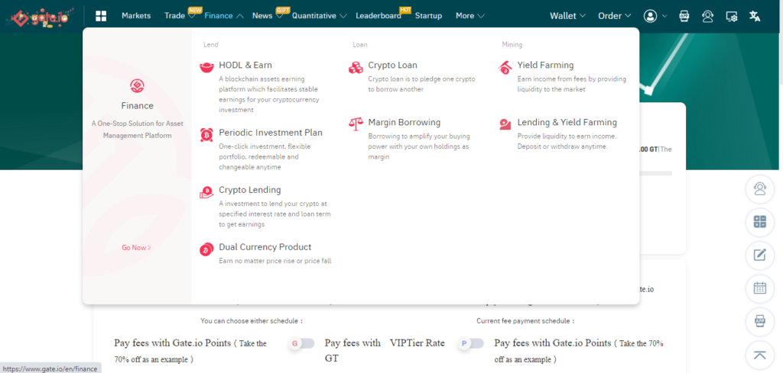Screen dimensions: 783x373
Task: Open display settings monitor icon in header
Action: click(732, 16)
